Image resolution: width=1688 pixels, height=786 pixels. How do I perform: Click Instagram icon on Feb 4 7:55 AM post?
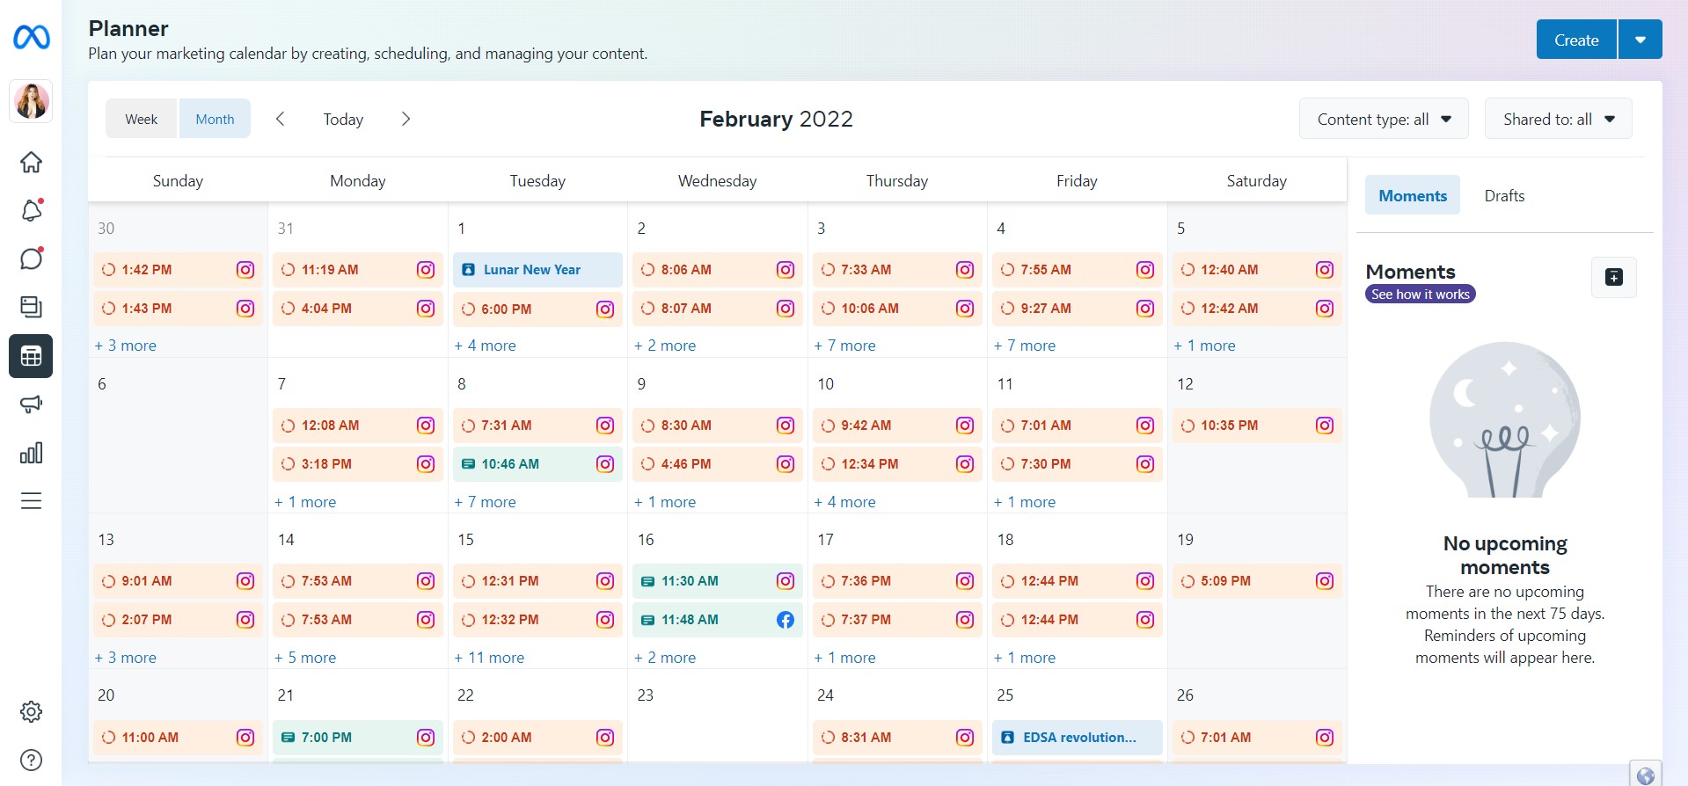[x=1144, y=270]
